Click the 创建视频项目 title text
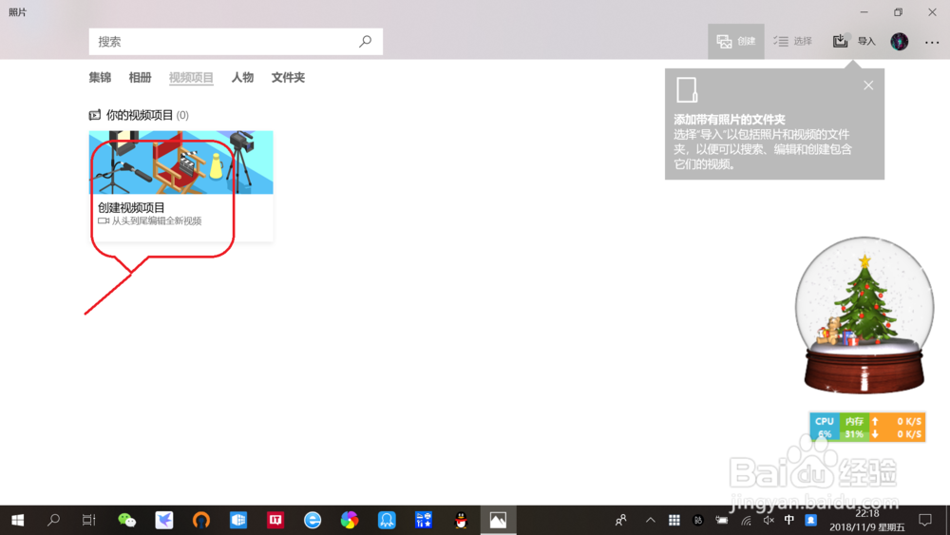 [131, 207]
